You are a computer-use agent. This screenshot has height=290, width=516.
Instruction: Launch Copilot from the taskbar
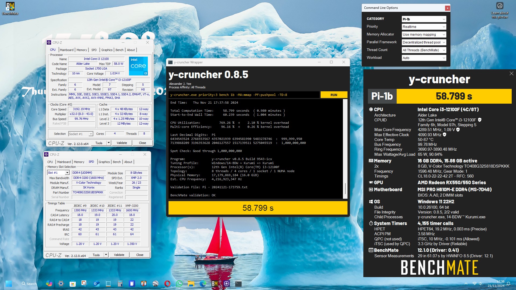pyautogui.click(x=49, y=284)
